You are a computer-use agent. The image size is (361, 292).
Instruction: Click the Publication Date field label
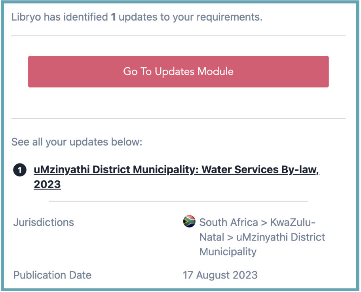52,275
